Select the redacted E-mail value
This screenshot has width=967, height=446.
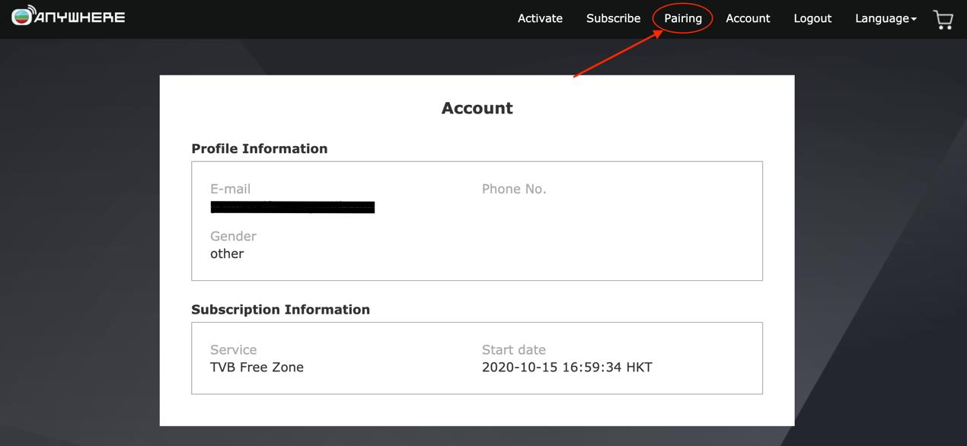pyautogui.click(x=292, y=207)
